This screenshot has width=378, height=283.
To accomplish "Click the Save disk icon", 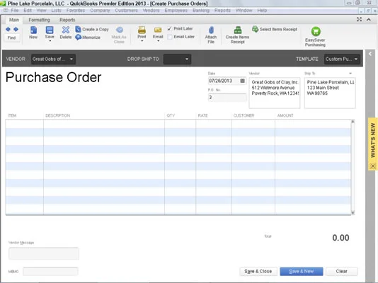I will coord(50,30).
